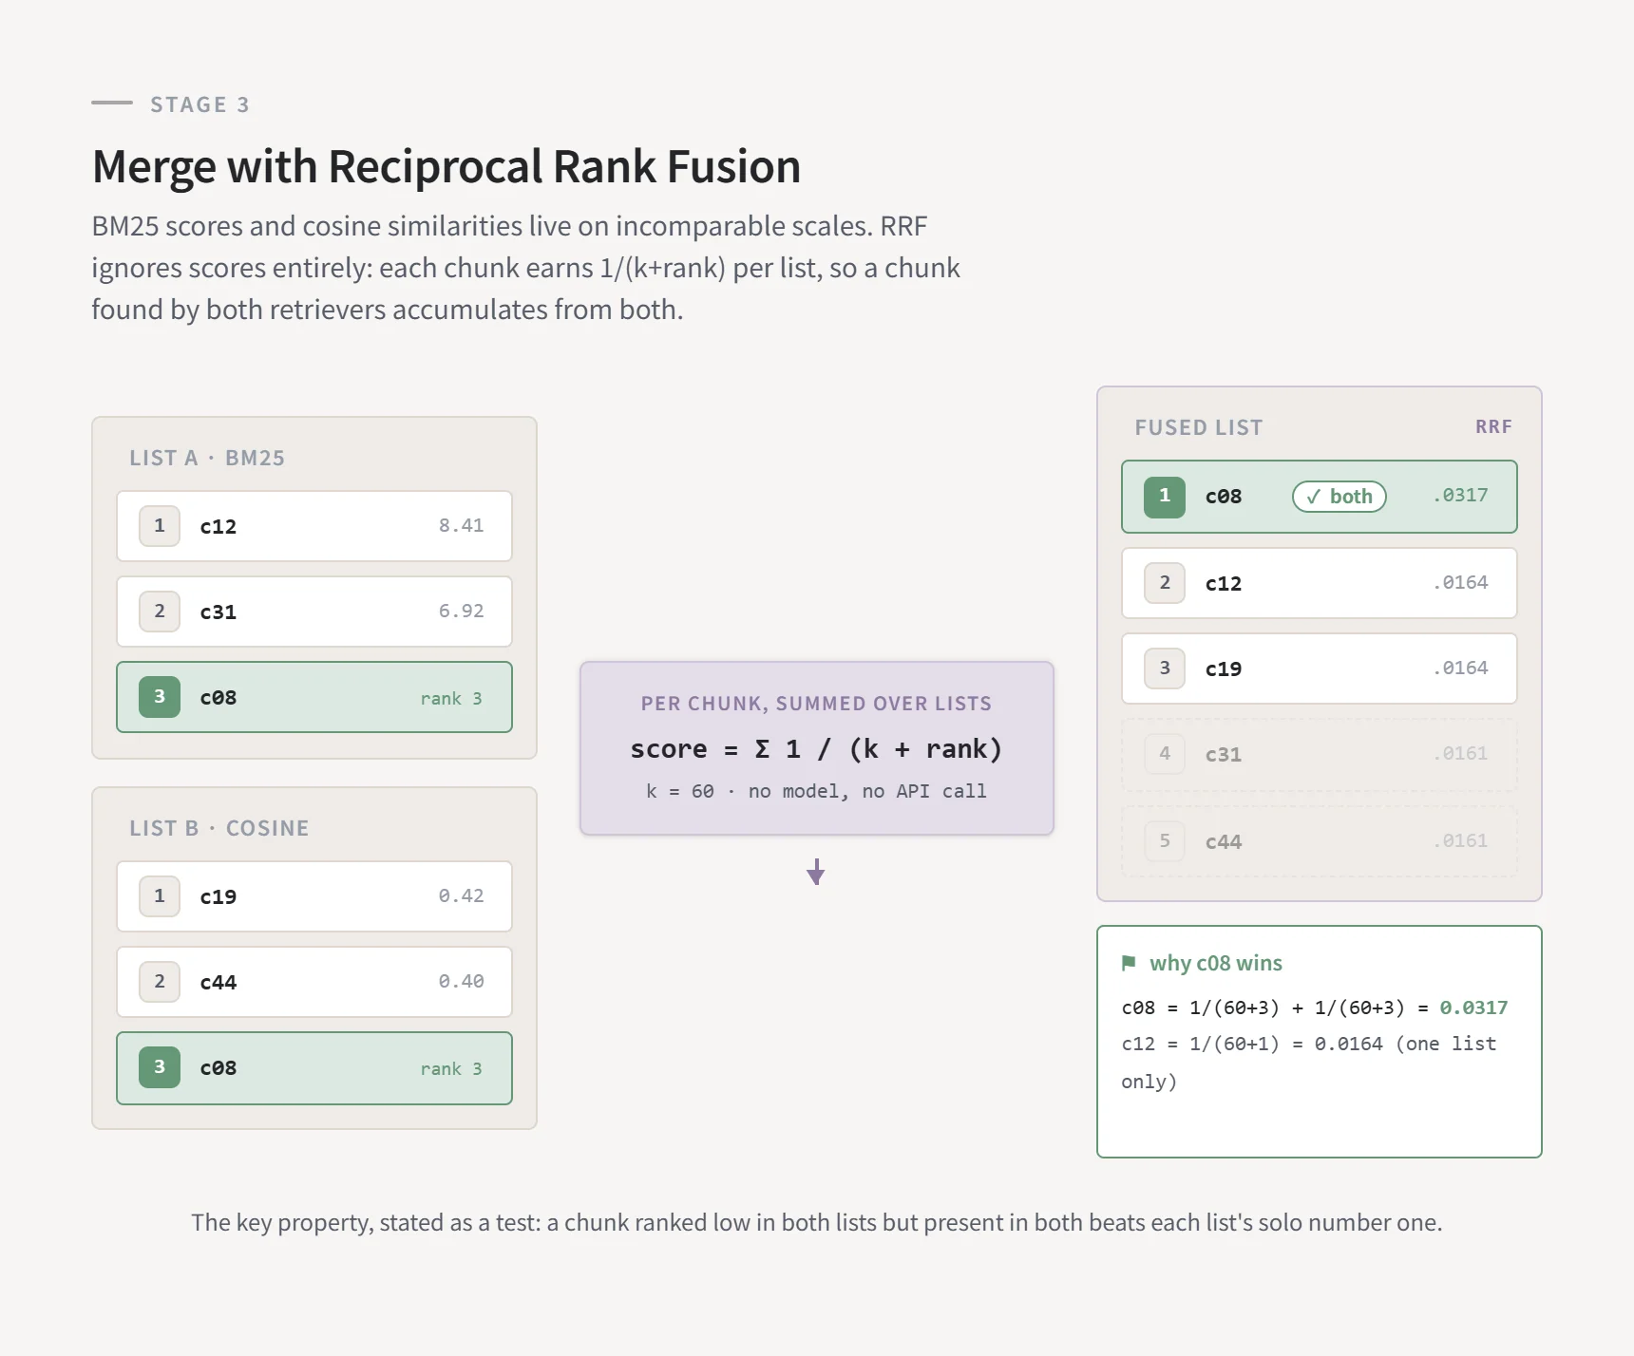Click the cosine score "0.40"
1634x1356 pixels.
coord(461,981)
